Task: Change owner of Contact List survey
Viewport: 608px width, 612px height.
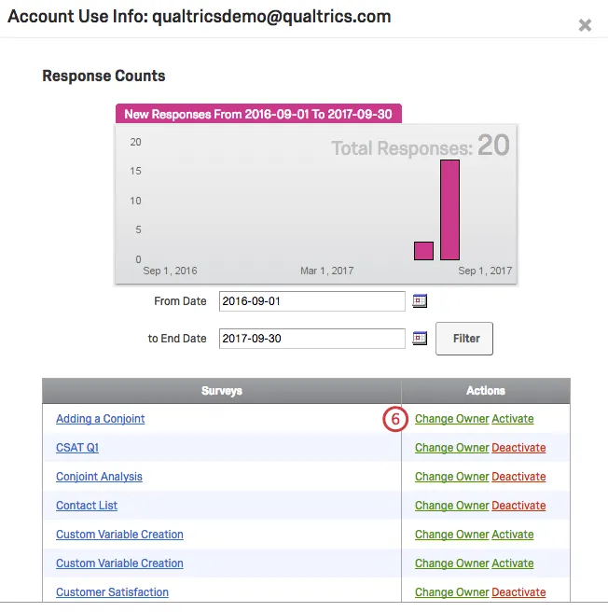Action: [451, 506]
